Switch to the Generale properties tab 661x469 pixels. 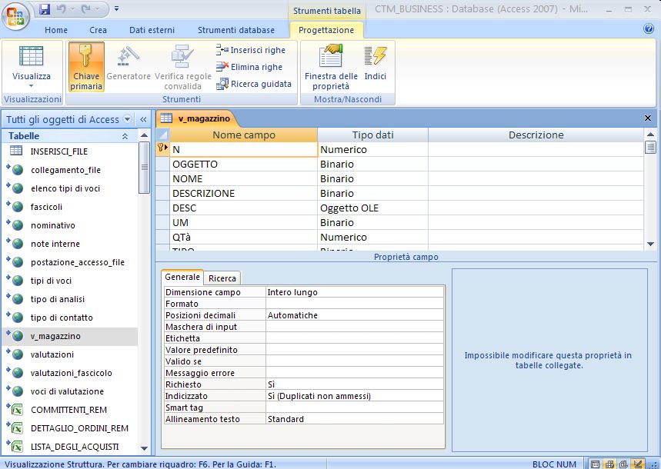[x=182, y=277]
